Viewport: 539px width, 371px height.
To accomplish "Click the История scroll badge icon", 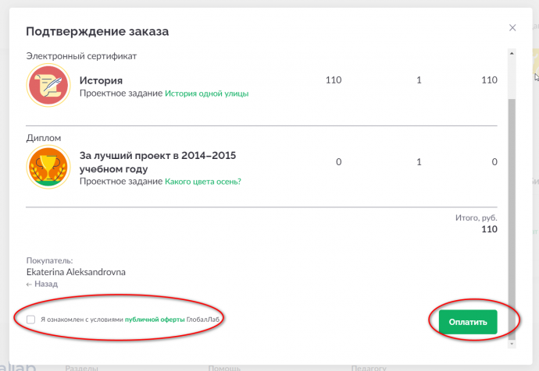I will click(x=48, y=86).
